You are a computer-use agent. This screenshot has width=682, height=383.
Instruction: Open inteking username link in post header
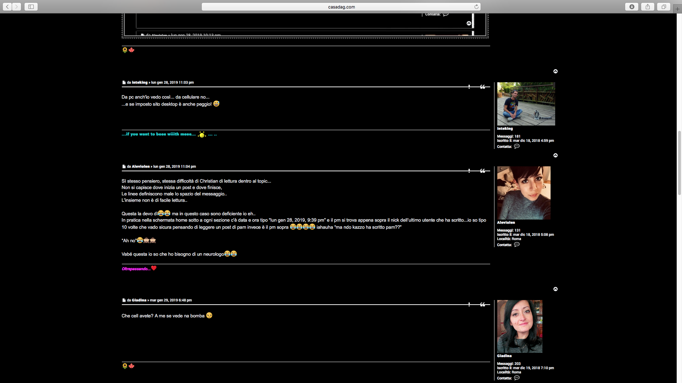(140, 83)
